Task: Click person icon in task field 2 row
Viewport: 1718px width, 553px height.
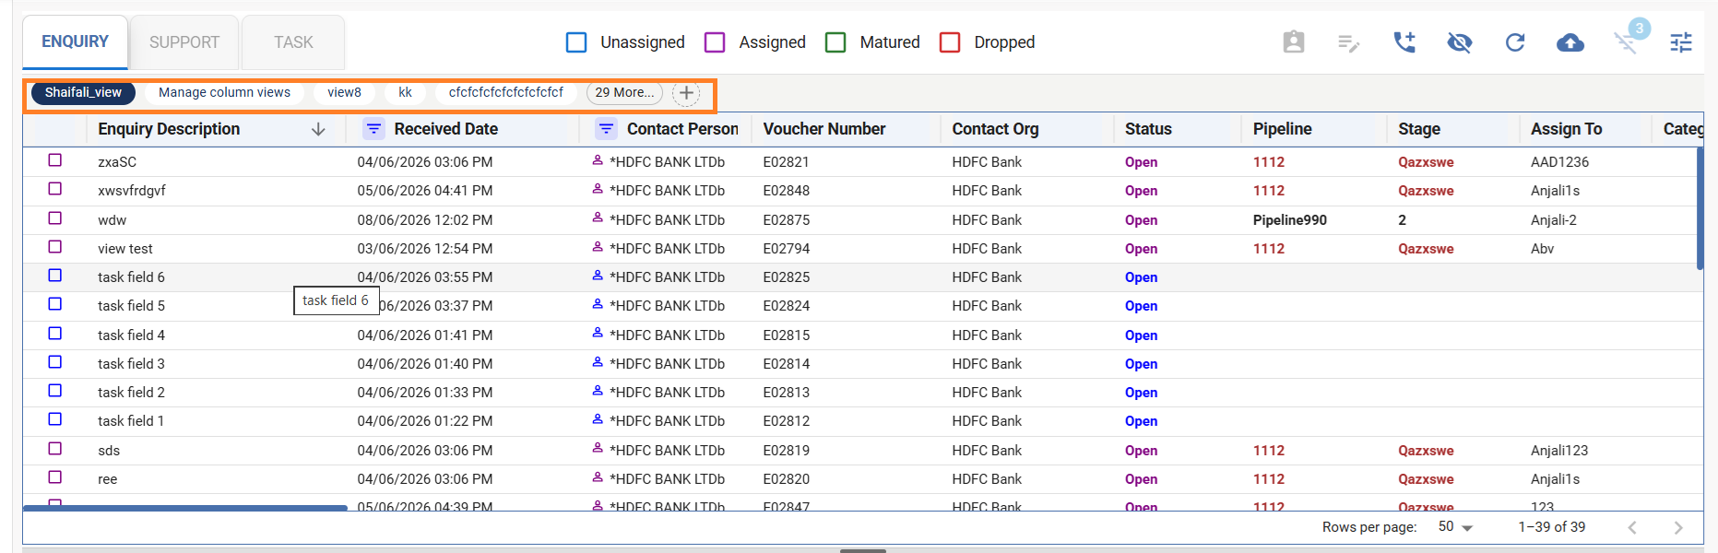Action: click(598, 391)
